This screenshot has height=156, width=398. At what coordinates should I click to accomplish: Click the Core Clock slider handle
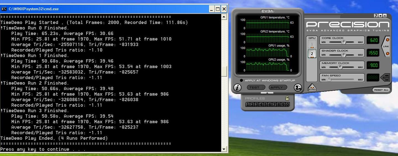click(x=344, y=42)
